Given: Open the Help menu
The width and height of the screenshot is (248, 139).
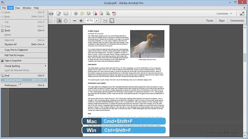Looking at the screenshot, I should pyautogui.click(x=36, y=8).
